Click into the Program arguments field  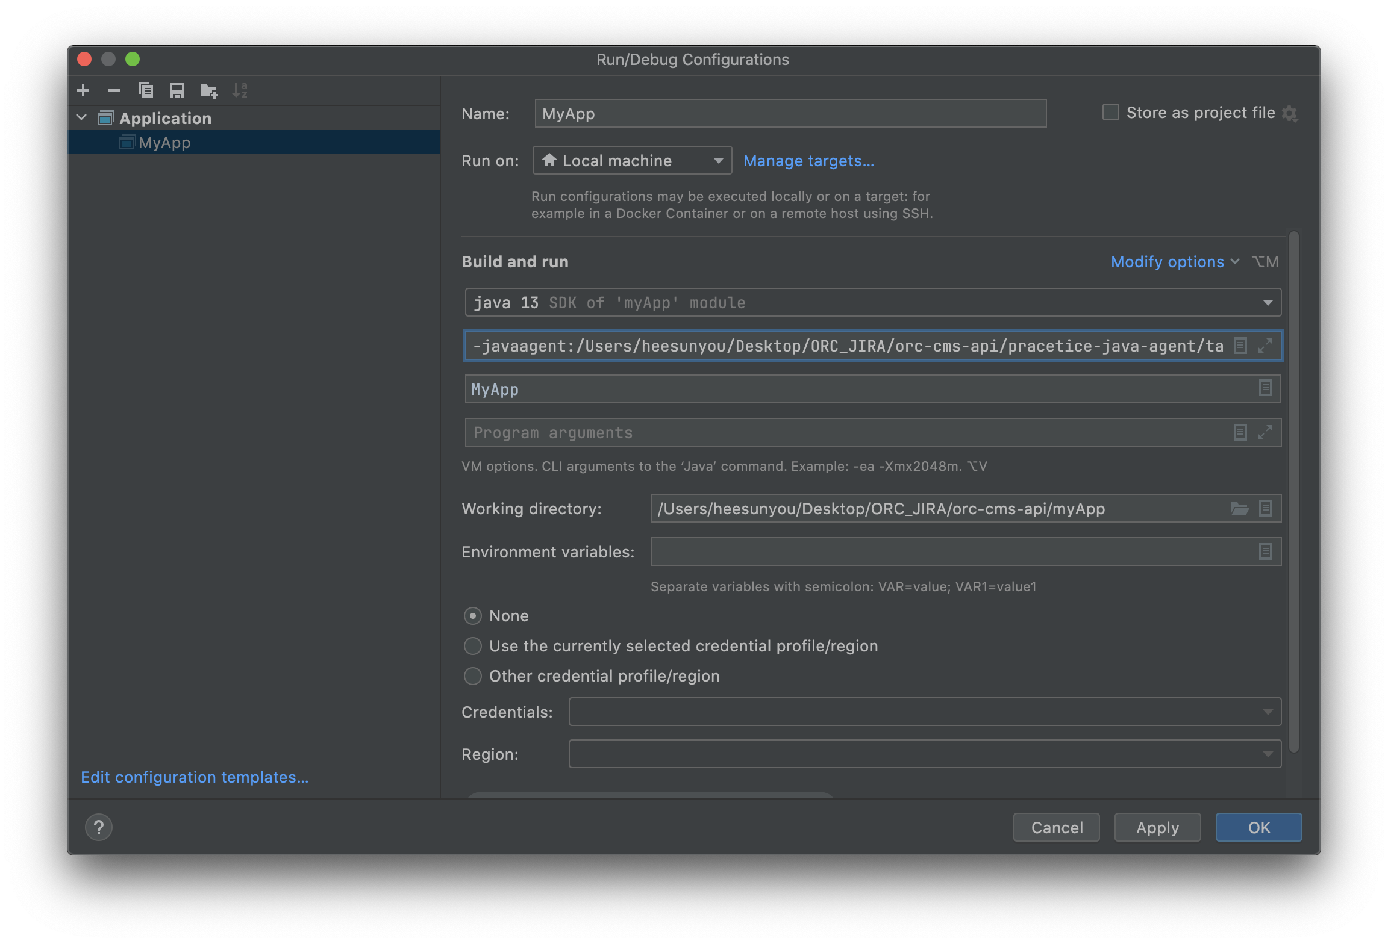(x=843, y=432)
